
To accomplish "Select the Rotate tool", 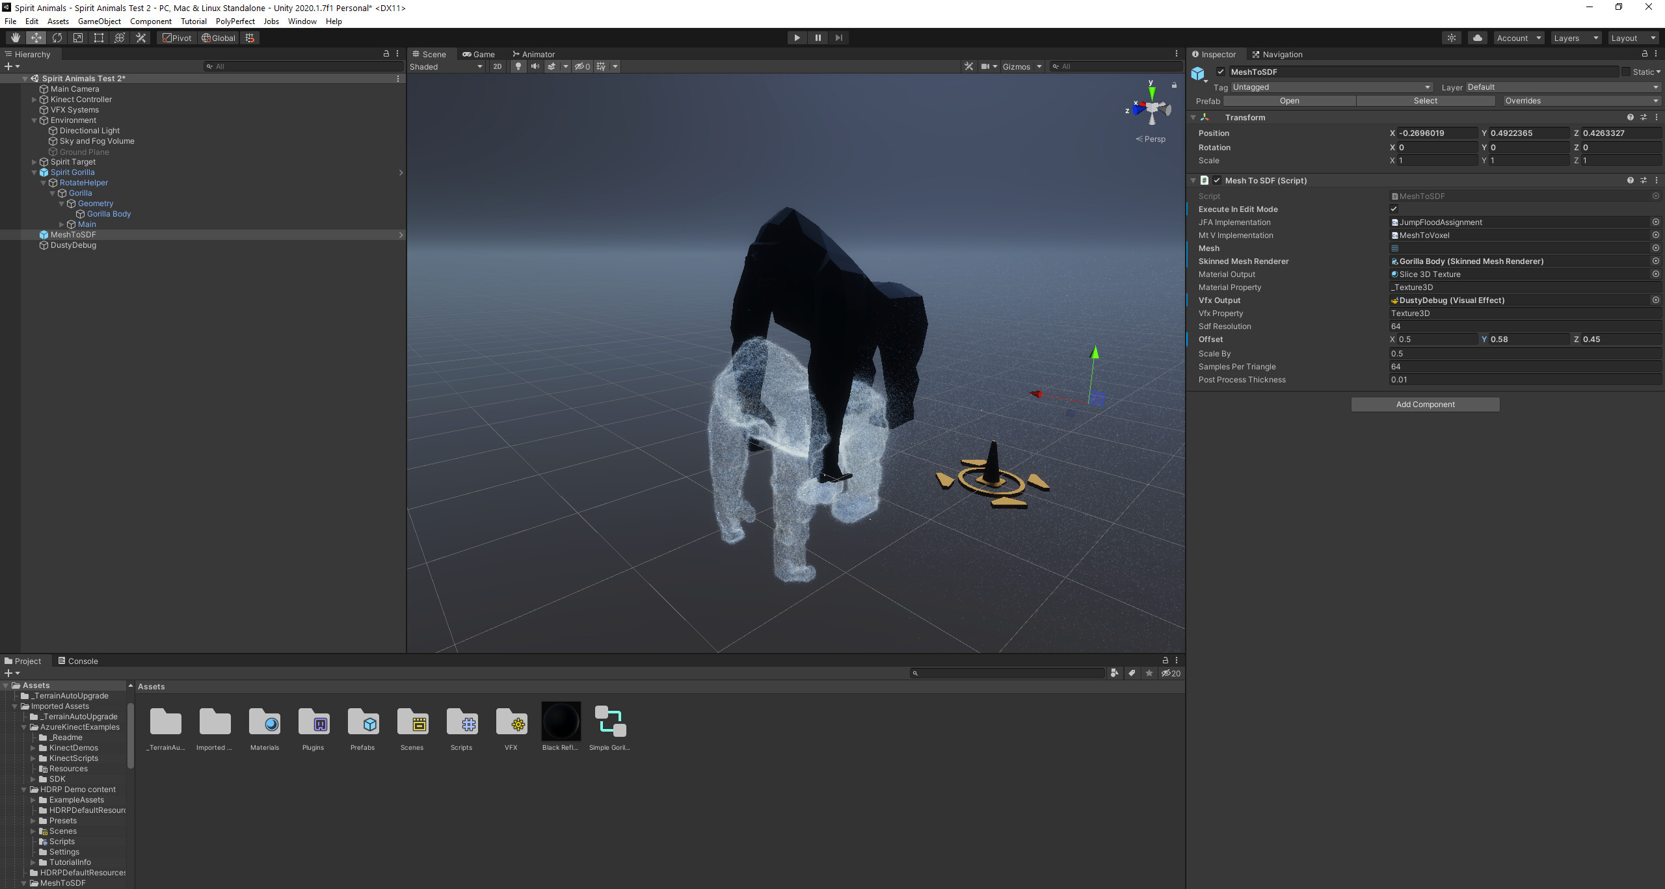I will tap(57, 37).
